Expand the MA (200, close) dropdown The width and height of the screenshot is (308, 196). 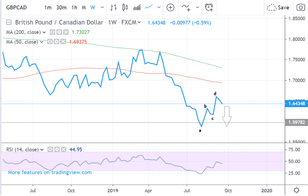(x=44, y=32)
